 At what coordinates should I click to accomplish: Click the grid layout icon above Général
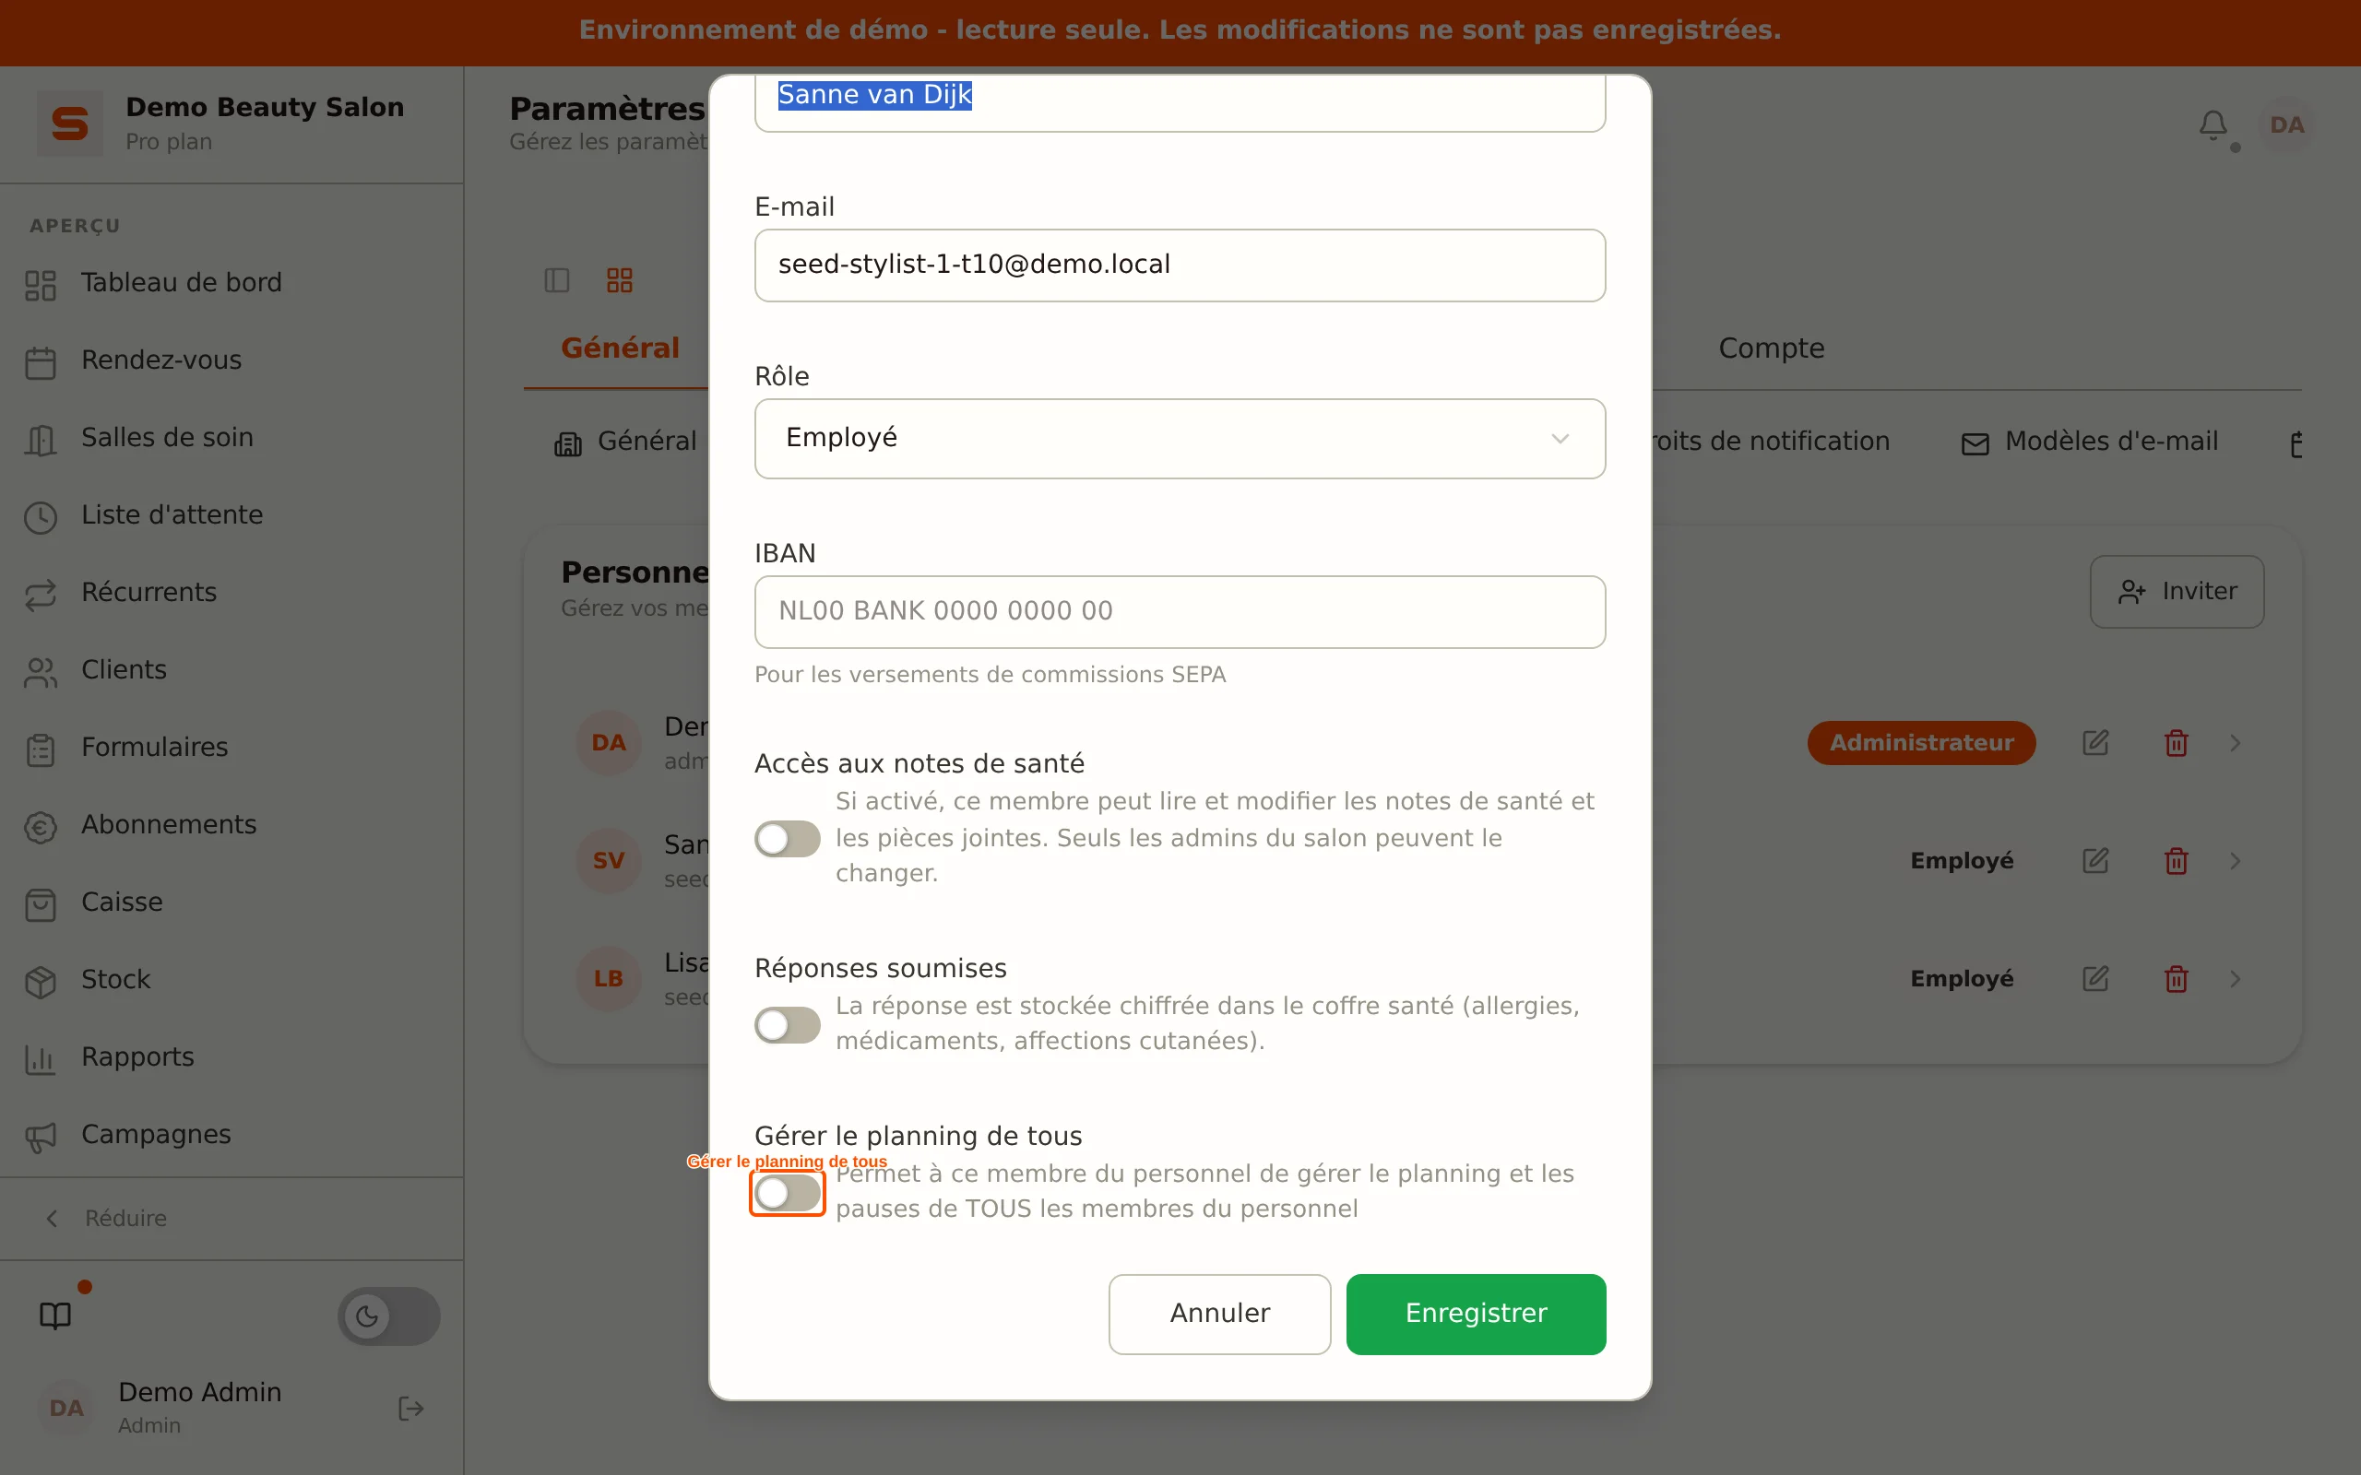click(x=620, y=281)
